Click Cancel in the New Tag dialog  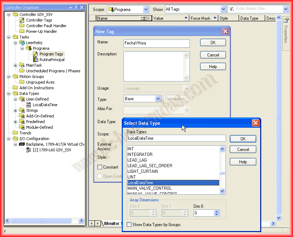pos(213,55)
